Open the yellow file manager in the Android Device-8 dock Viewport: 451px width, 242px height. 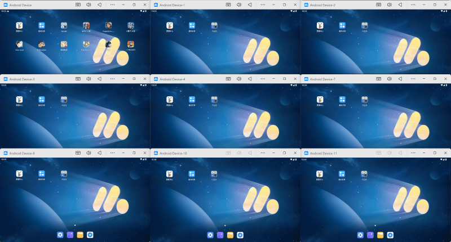click(80, 235)
